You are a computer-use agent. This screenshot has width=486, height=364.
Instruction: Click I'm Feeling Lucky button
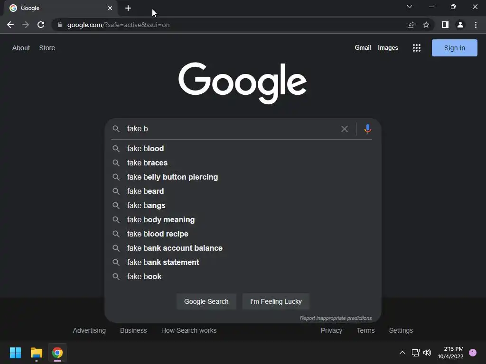pyautogui.click(x=276, y=301)
